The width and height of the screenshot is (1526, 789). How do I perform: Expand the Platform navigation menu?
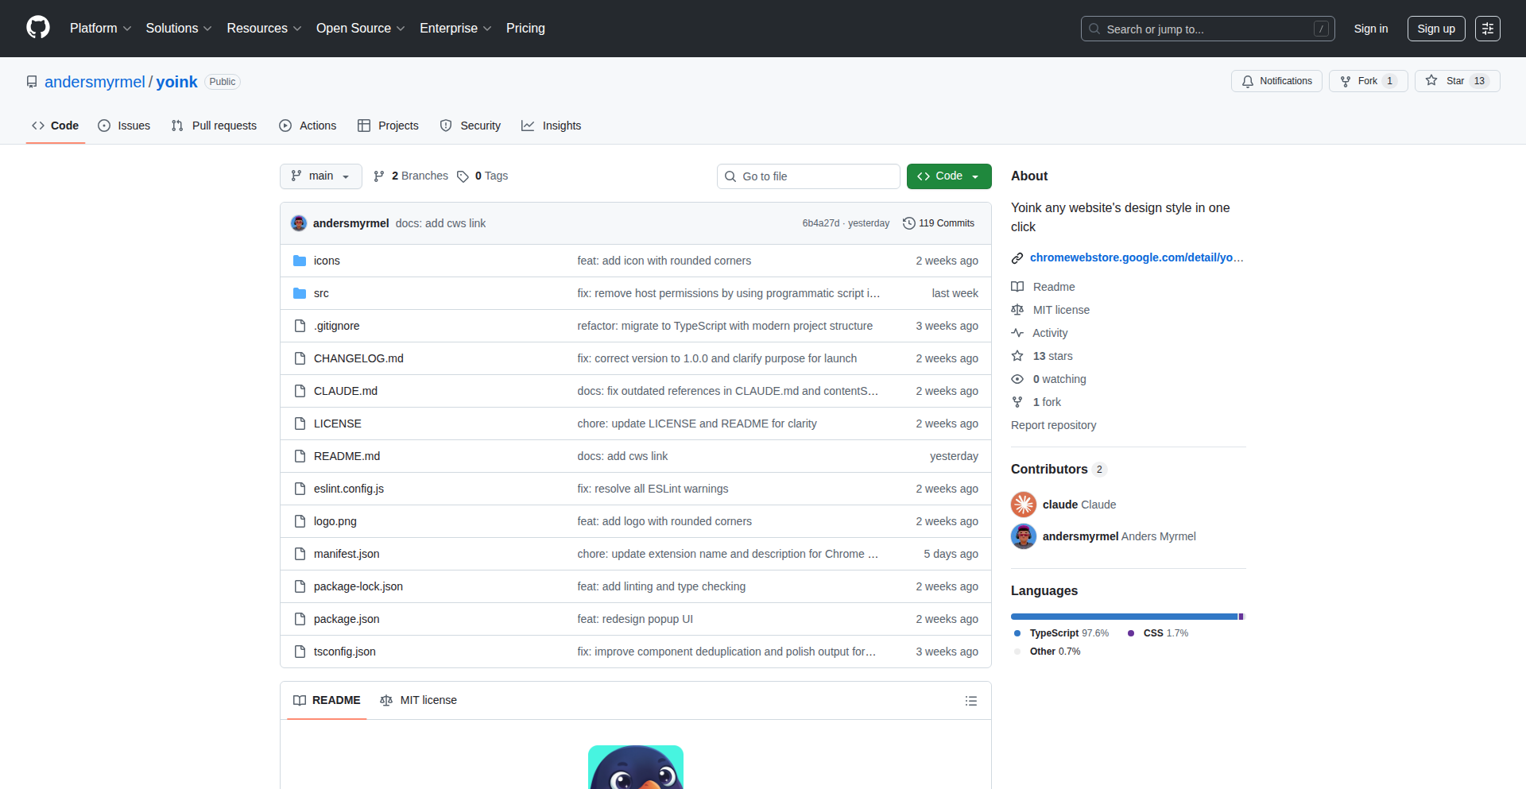(x=100, y=29)
